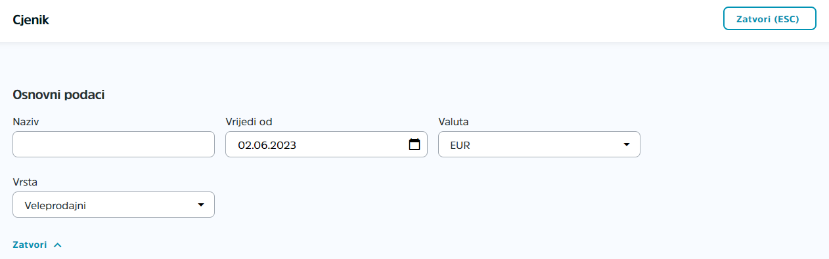Focus the empty Naziv text field
The height and width of the screenshot is (259, 829).
[114, 144]
